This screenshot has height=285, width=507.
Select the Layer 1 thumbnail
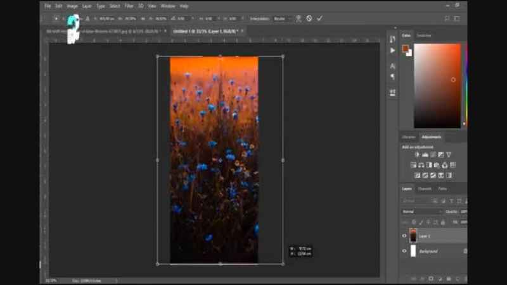(413, 236)
